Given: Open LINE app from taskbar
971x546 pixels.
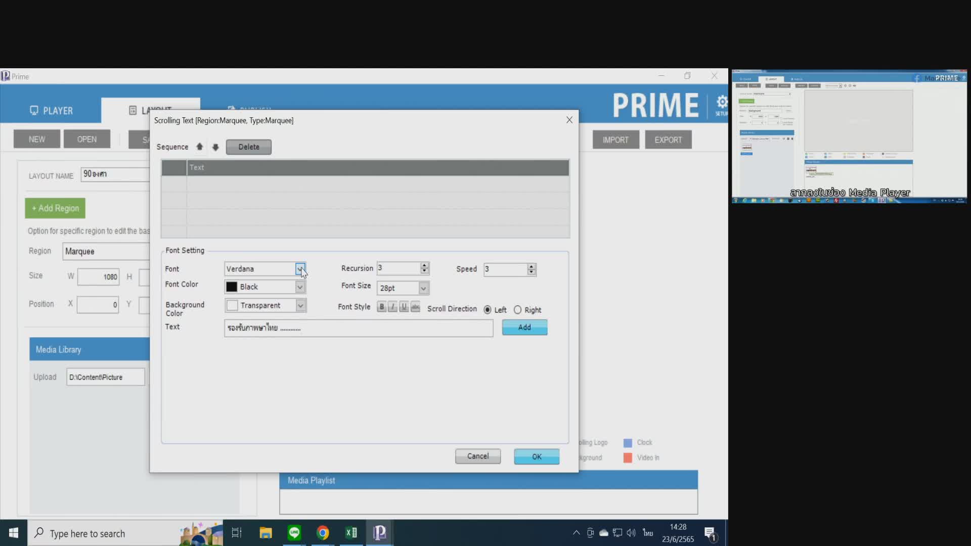Looking at the screenshot, I should pos(294,533).
